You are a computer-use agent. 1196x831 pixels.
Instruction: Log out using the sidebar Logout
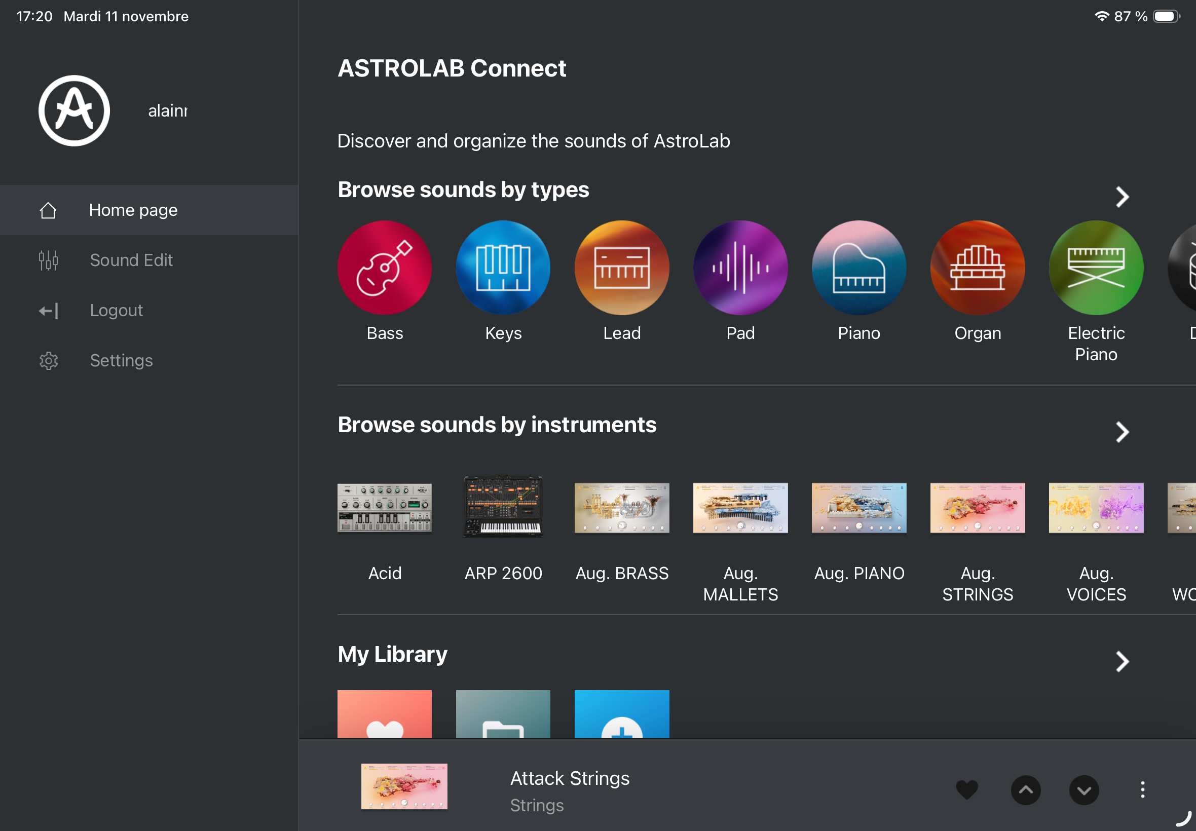[x=116, y=310]
